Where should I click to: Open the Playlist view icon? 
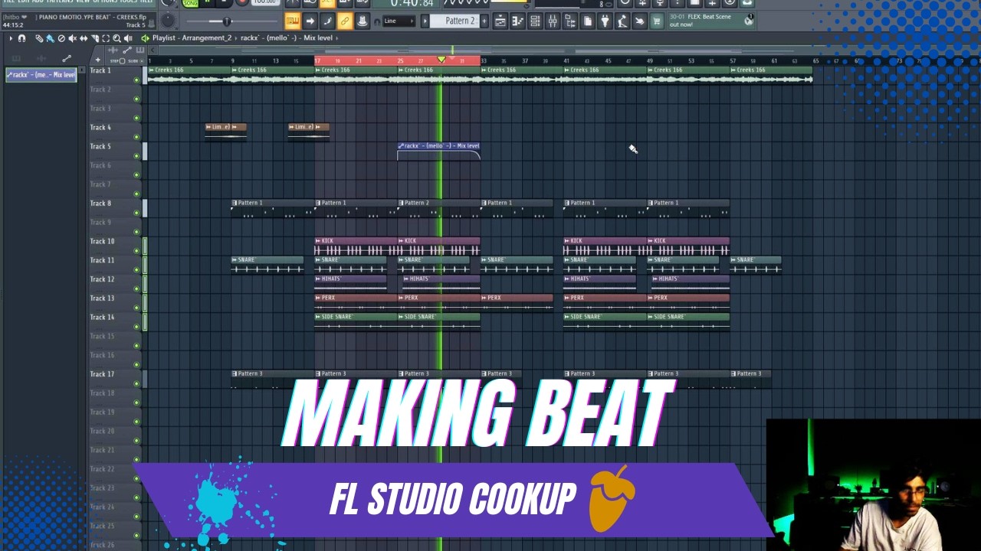coord(500,21)
